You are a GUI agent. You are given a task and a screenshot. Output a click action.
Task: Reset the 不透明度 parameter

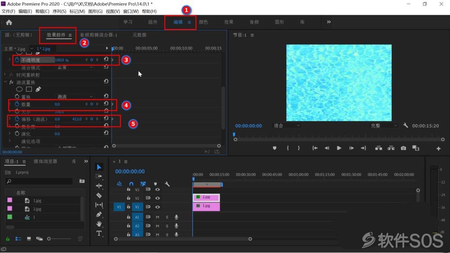tap(106, 59)
